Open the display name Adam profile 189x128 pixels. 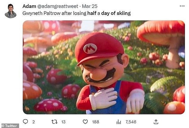pos(29,6)
